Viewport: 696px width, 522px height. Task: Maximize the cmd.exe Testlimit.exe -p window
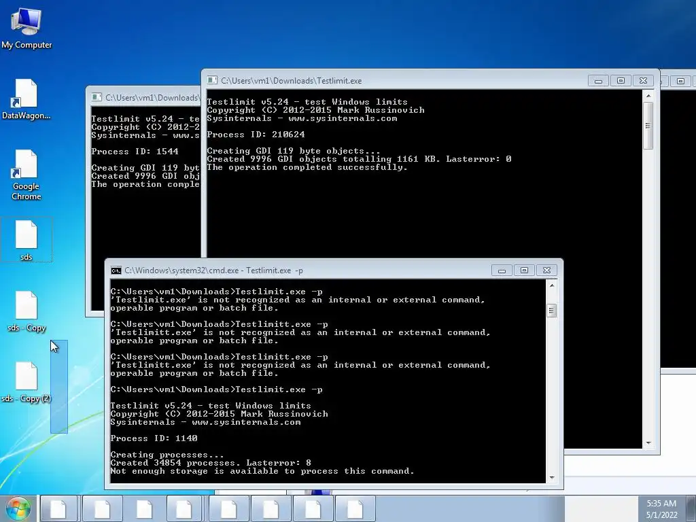click(x=524, y=271)
